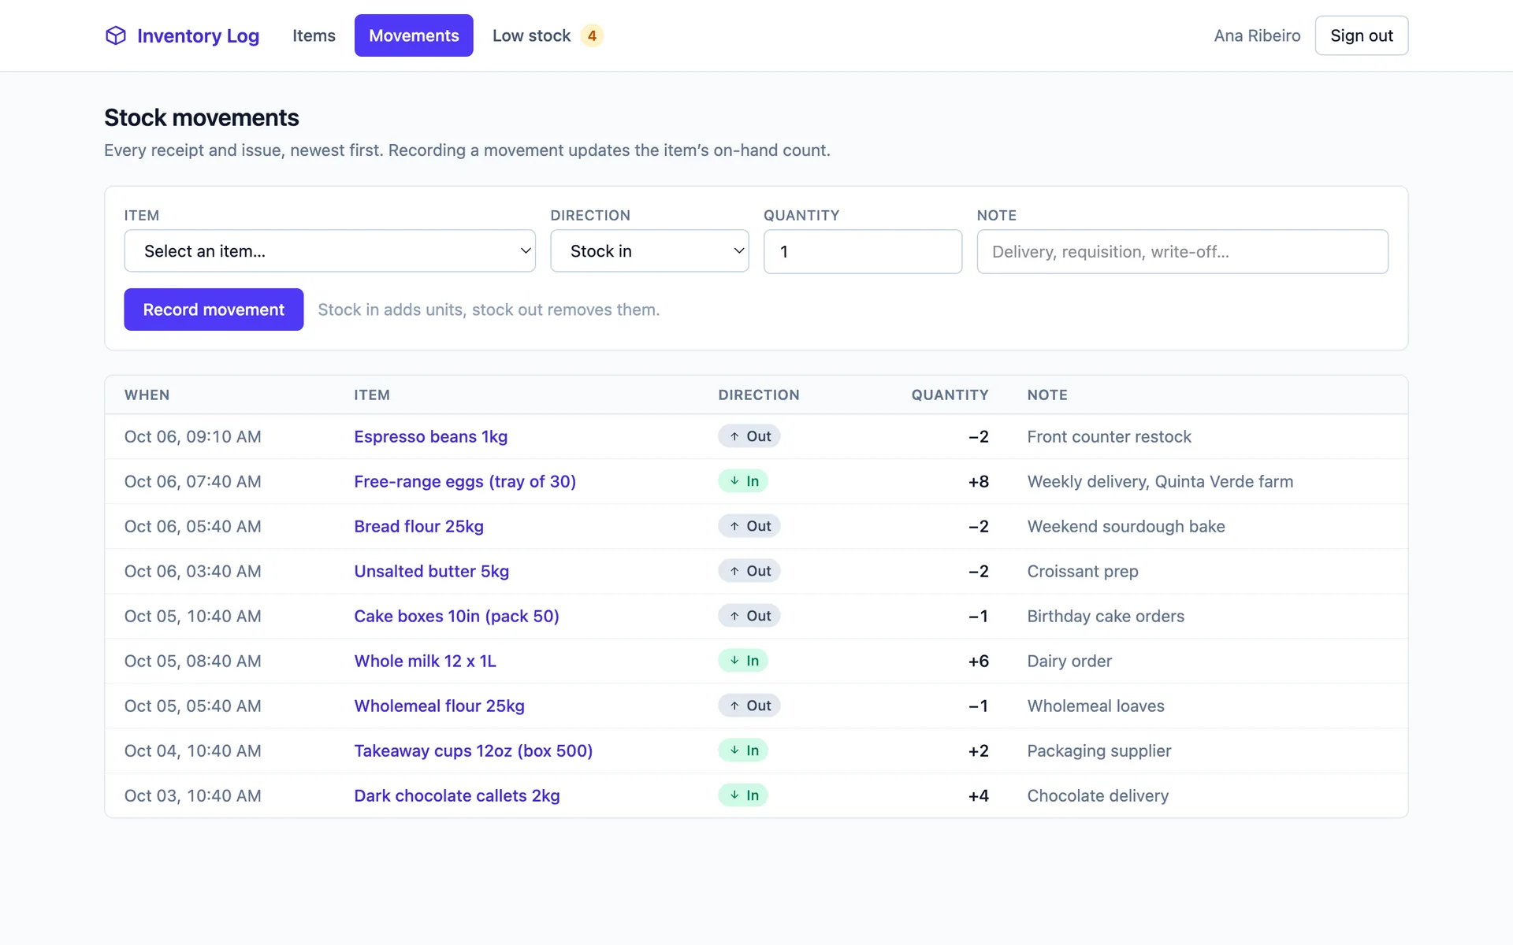Click the In arrow badge for Free-range eggs
The image size is (1513, 945).
(743, 481)
